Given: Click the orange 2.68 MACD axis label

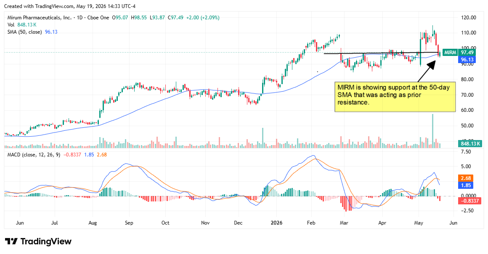Looking at the screenshot, I should click(466, 178).
